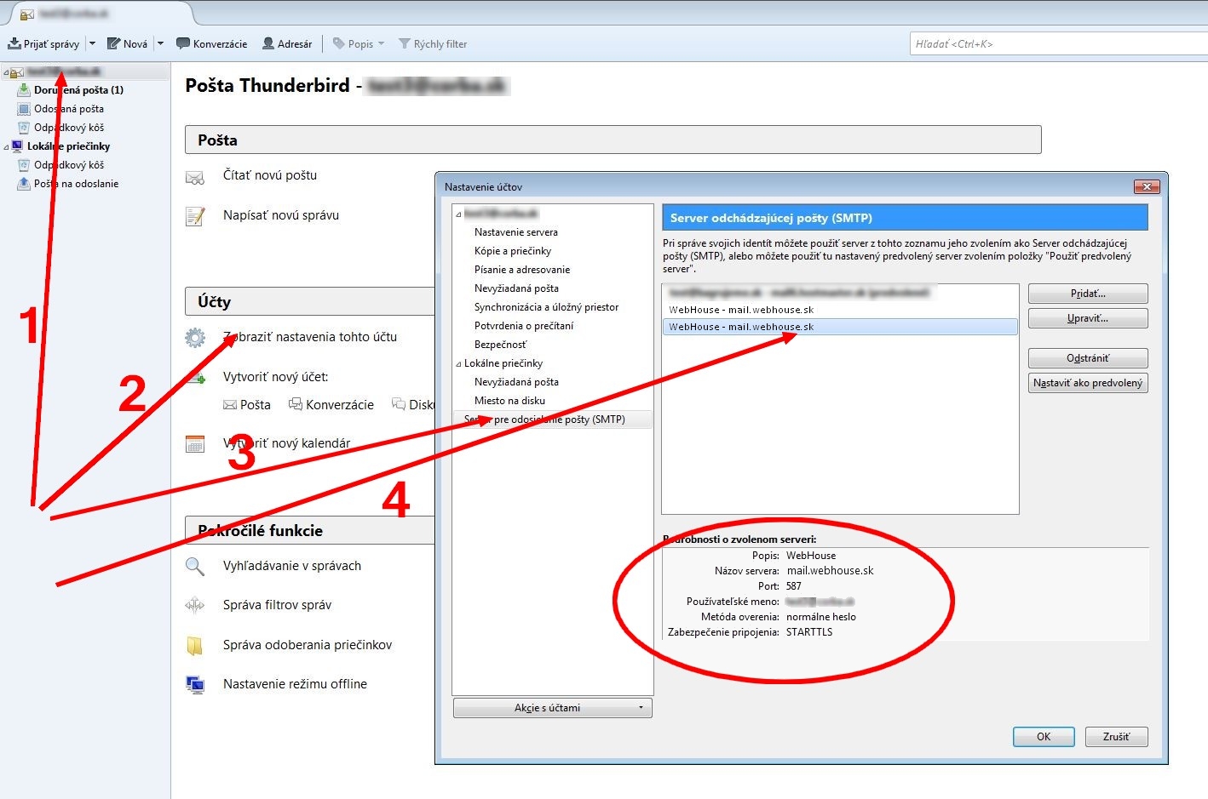Create a new Konverzácie account
Viewport: 1208px width, 799px height.
(x=331, y=404)
